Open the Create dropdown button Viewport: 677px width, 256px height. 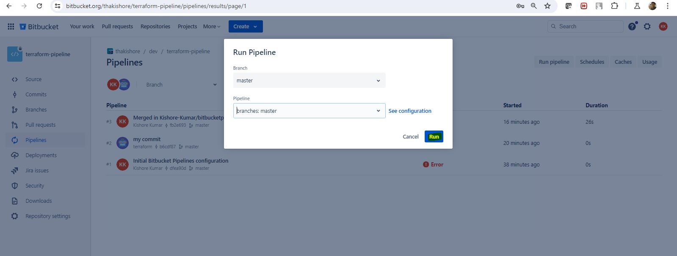(x=245, y=26)
